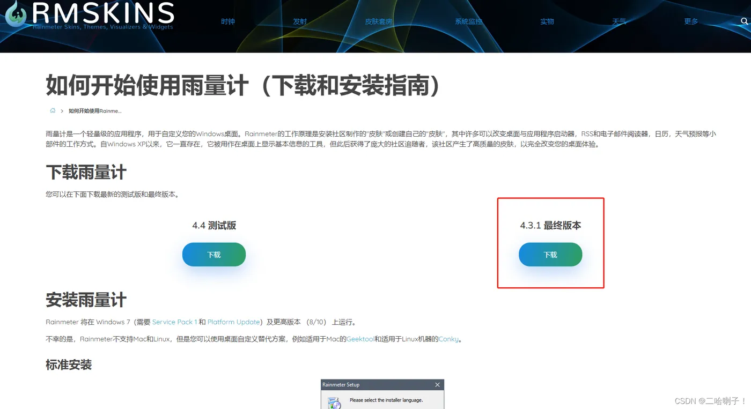This screenshot has width=751, height=409.
Task: Click breadcrumb text 如何开始使用Rainme...
Action: coord(95,111)
